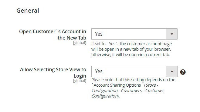Image resolution: width=200 pixels, height=112 pixels.
Task: Click the italic Customers - Customer path text
Action: point(142,91)
